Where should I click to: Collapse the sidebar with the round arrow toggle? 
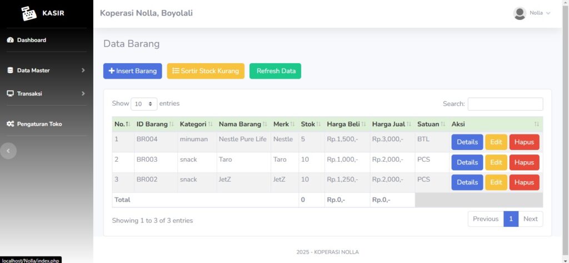tap(8, 151)
